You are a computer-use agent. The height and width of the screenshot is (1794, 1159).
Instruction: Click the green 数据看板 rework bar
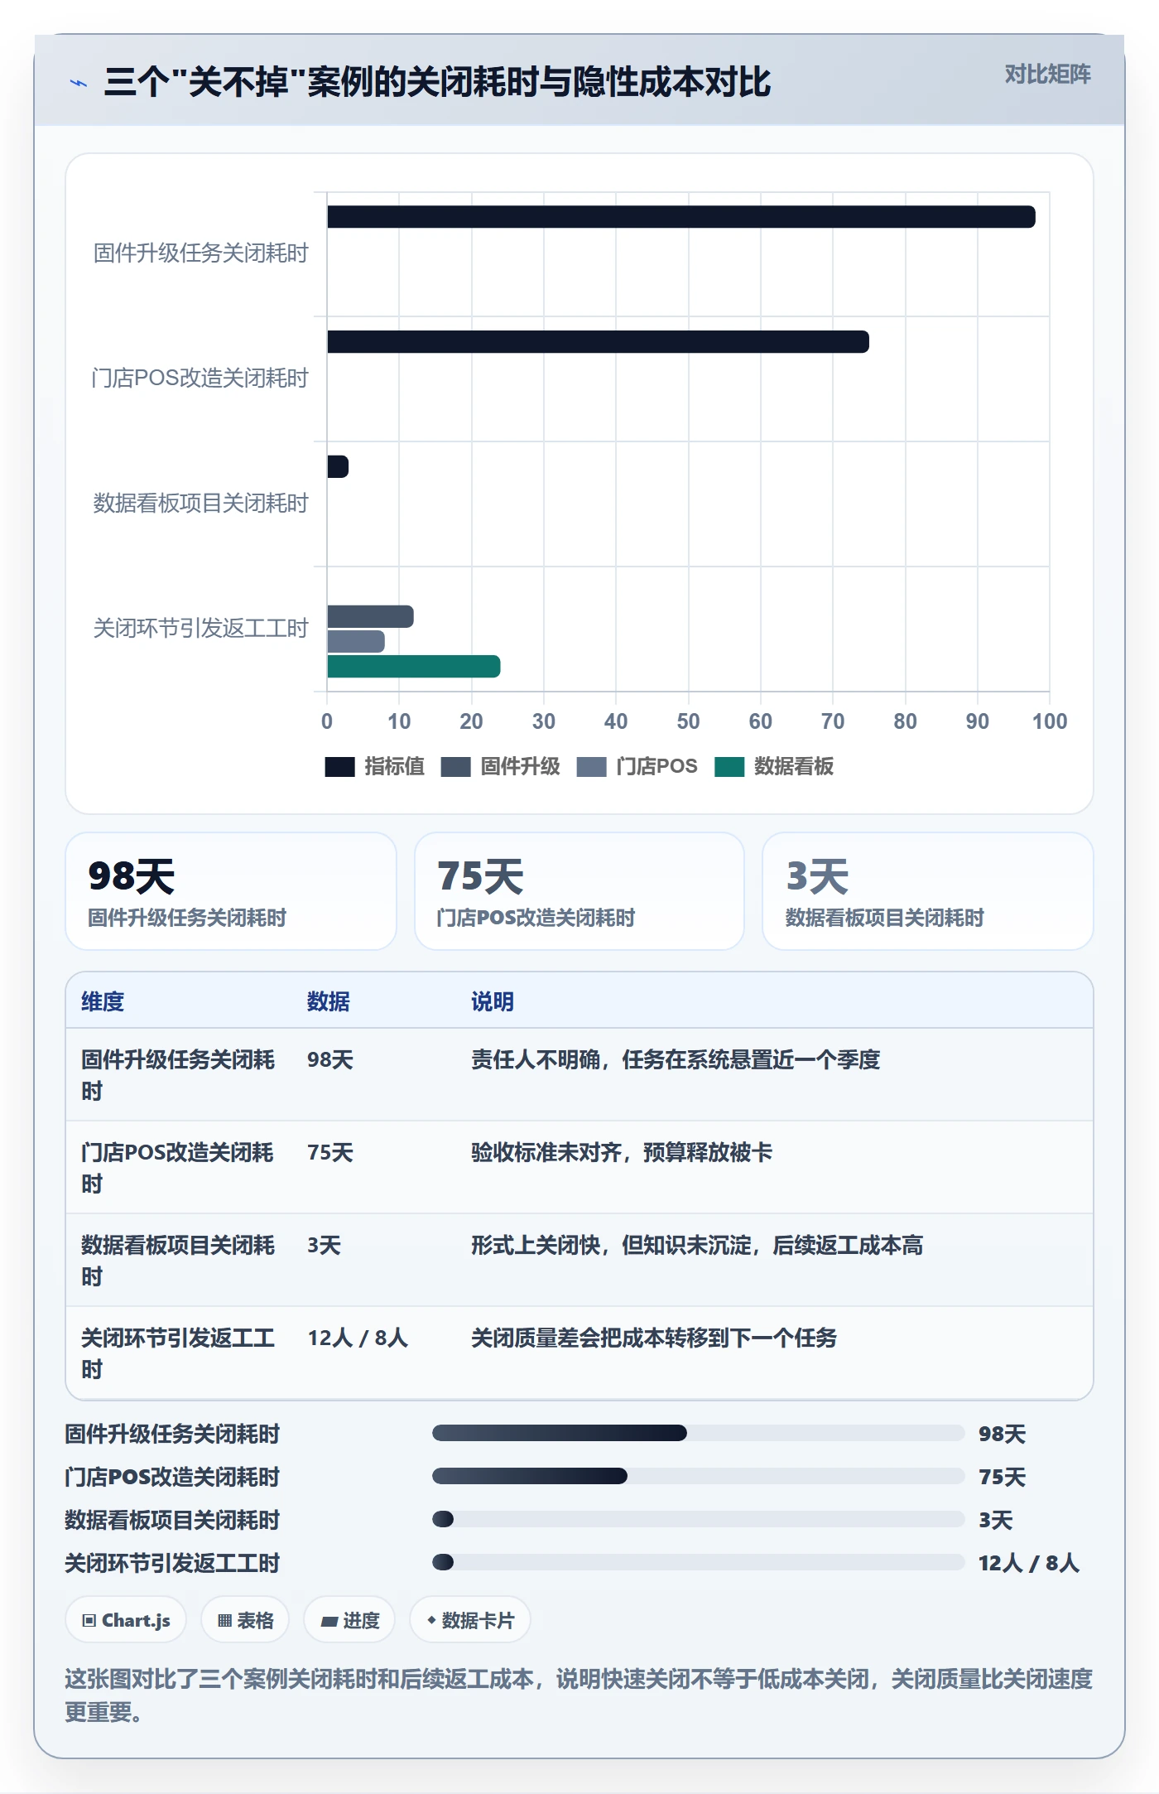pos(414,667)
